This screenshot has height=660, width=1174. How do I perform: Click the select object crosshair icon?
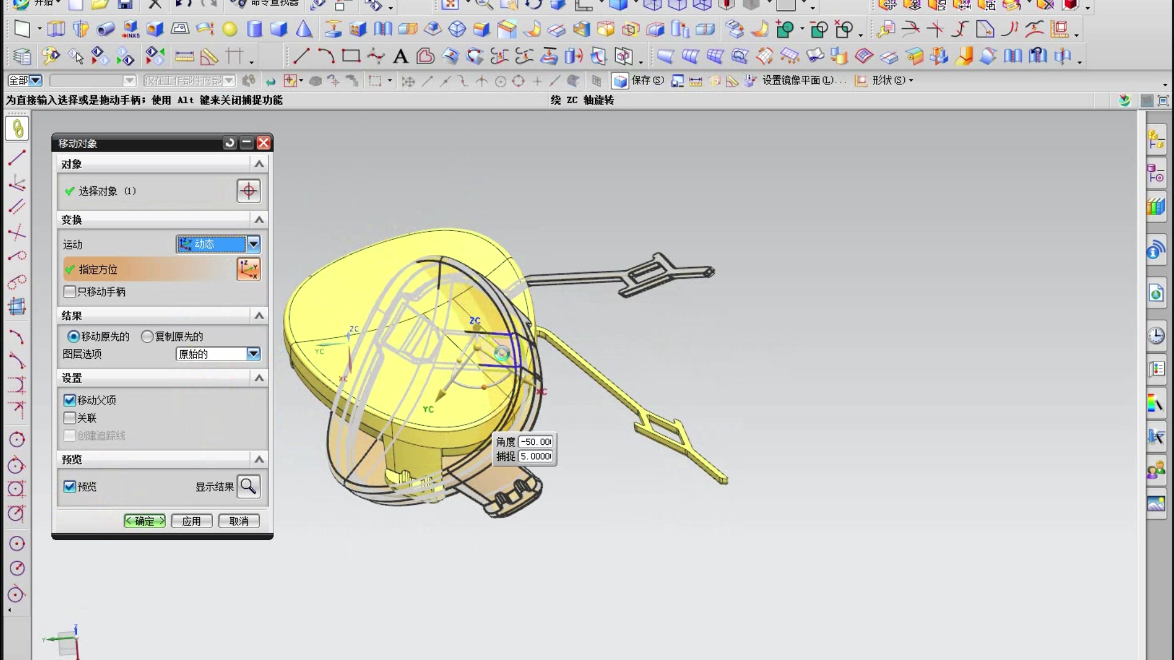pos(248,191)
